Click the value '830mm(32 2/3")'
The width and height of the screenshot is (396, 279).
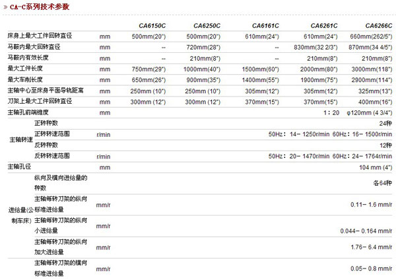315,48
